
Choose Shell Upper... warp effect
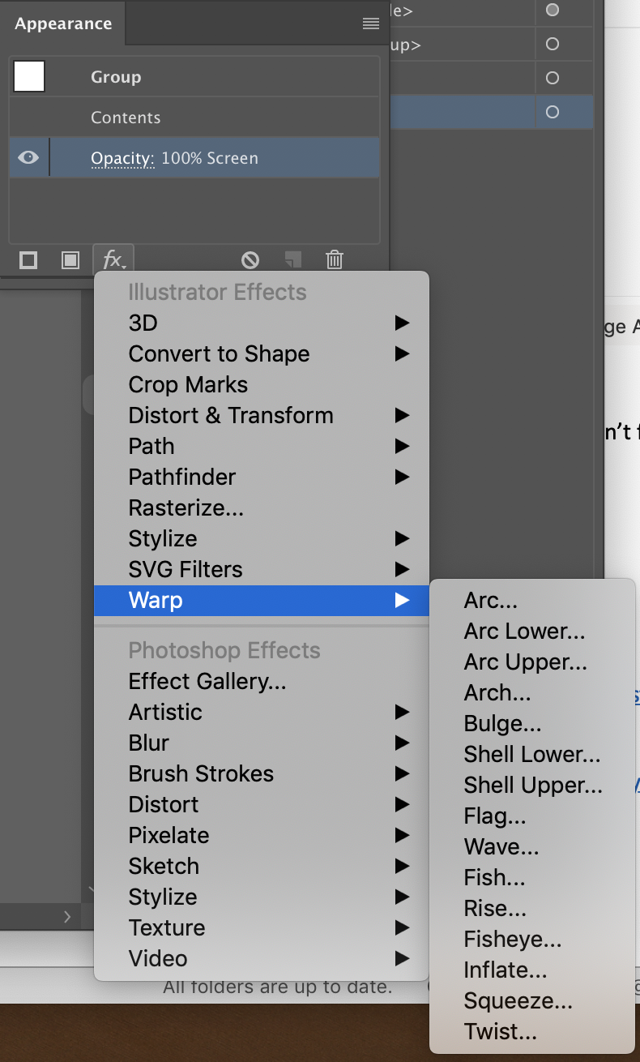532,785
